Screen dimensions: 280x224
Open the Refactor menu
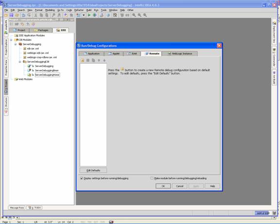tap(79, 10)
